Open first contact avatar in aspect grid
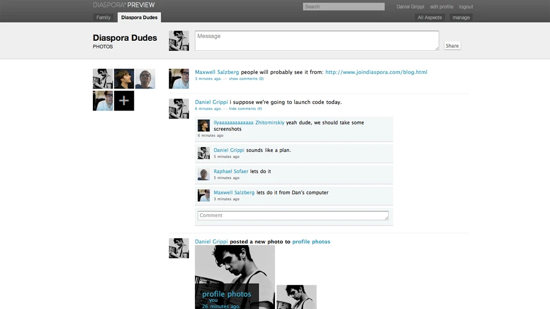This screenshot has width=550, height=309. (103, 78)
